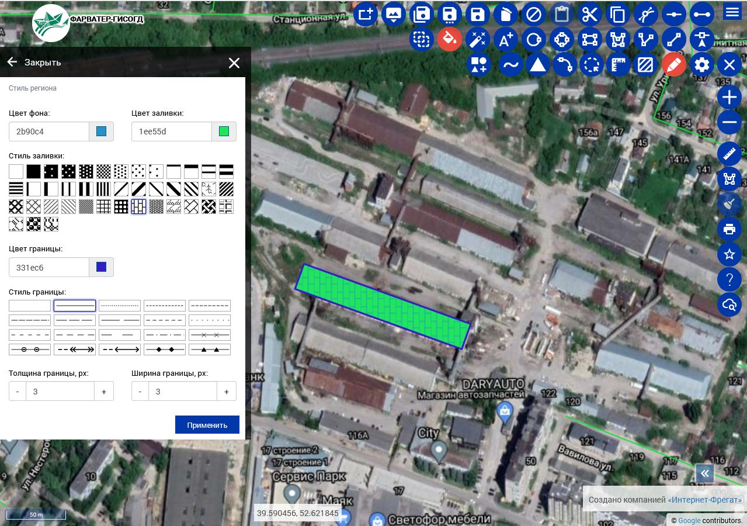The height and width of the screenshot is (526, 747).
Task: Activate the red pencil edit tool
Action: point(673,65)
